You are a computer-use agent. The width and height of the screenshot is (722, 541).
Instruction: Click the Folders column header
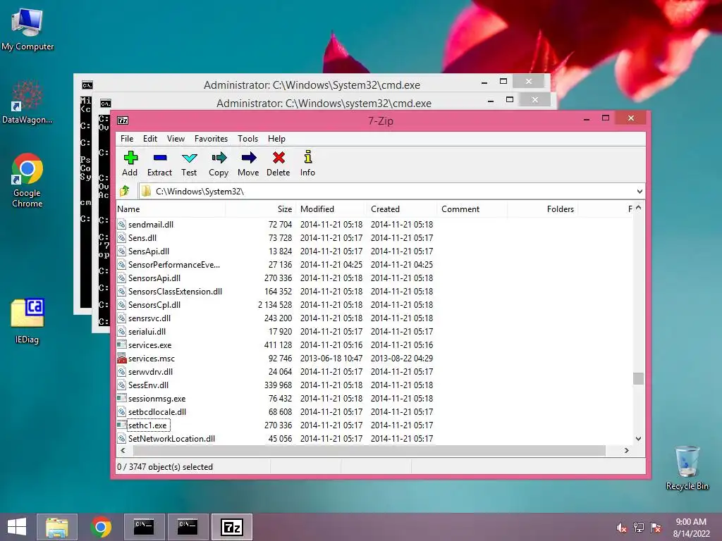click(543, 209)
